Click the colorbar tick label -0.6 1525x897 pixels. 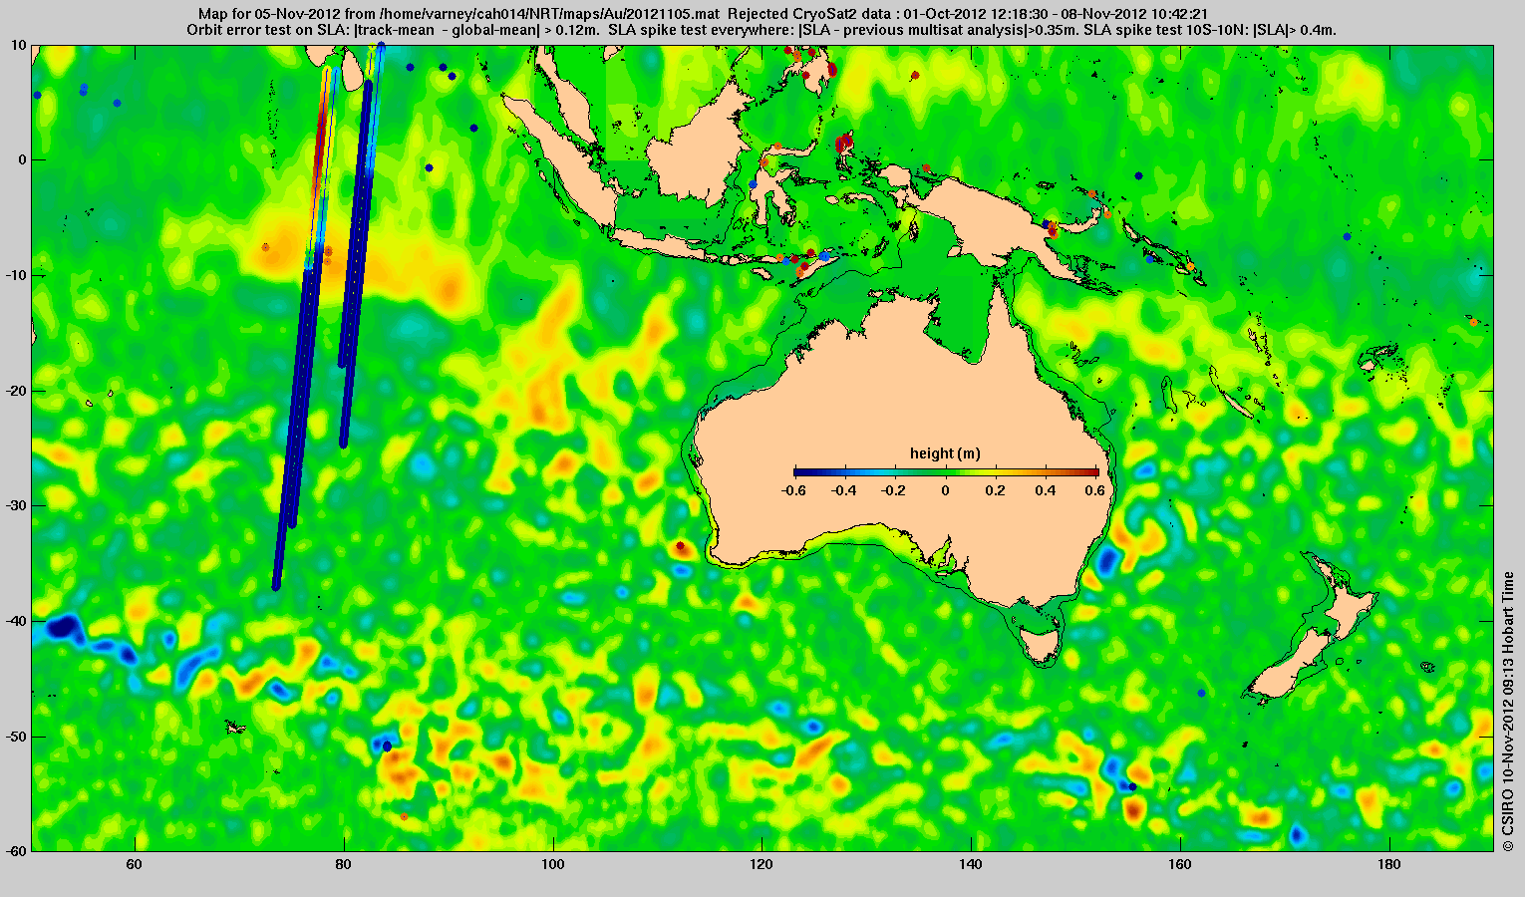click(x=794, y=490)
